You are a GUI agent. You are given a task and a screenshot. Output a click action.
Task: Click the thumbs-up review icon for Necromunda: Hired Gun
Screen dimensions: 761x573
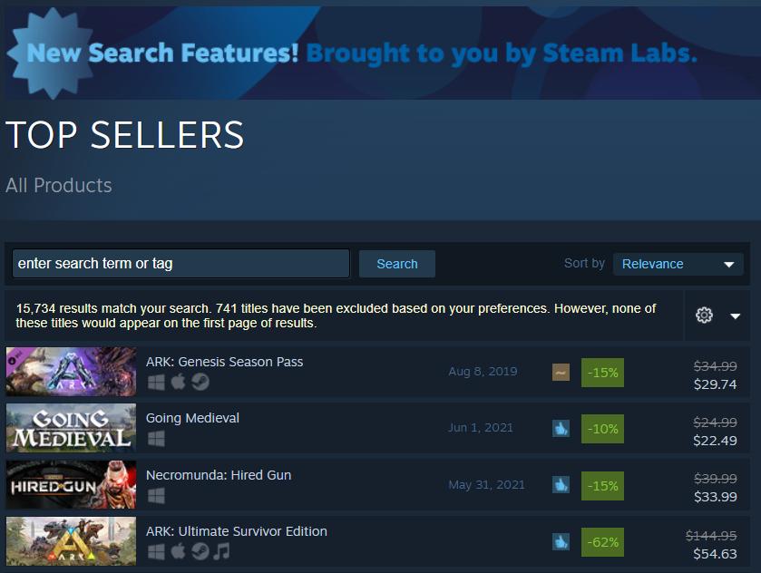click(x=561, y=485)
